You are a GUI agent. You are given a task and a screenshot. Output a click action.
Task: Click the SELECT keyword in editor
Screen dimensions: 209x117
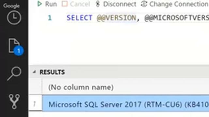79,18
